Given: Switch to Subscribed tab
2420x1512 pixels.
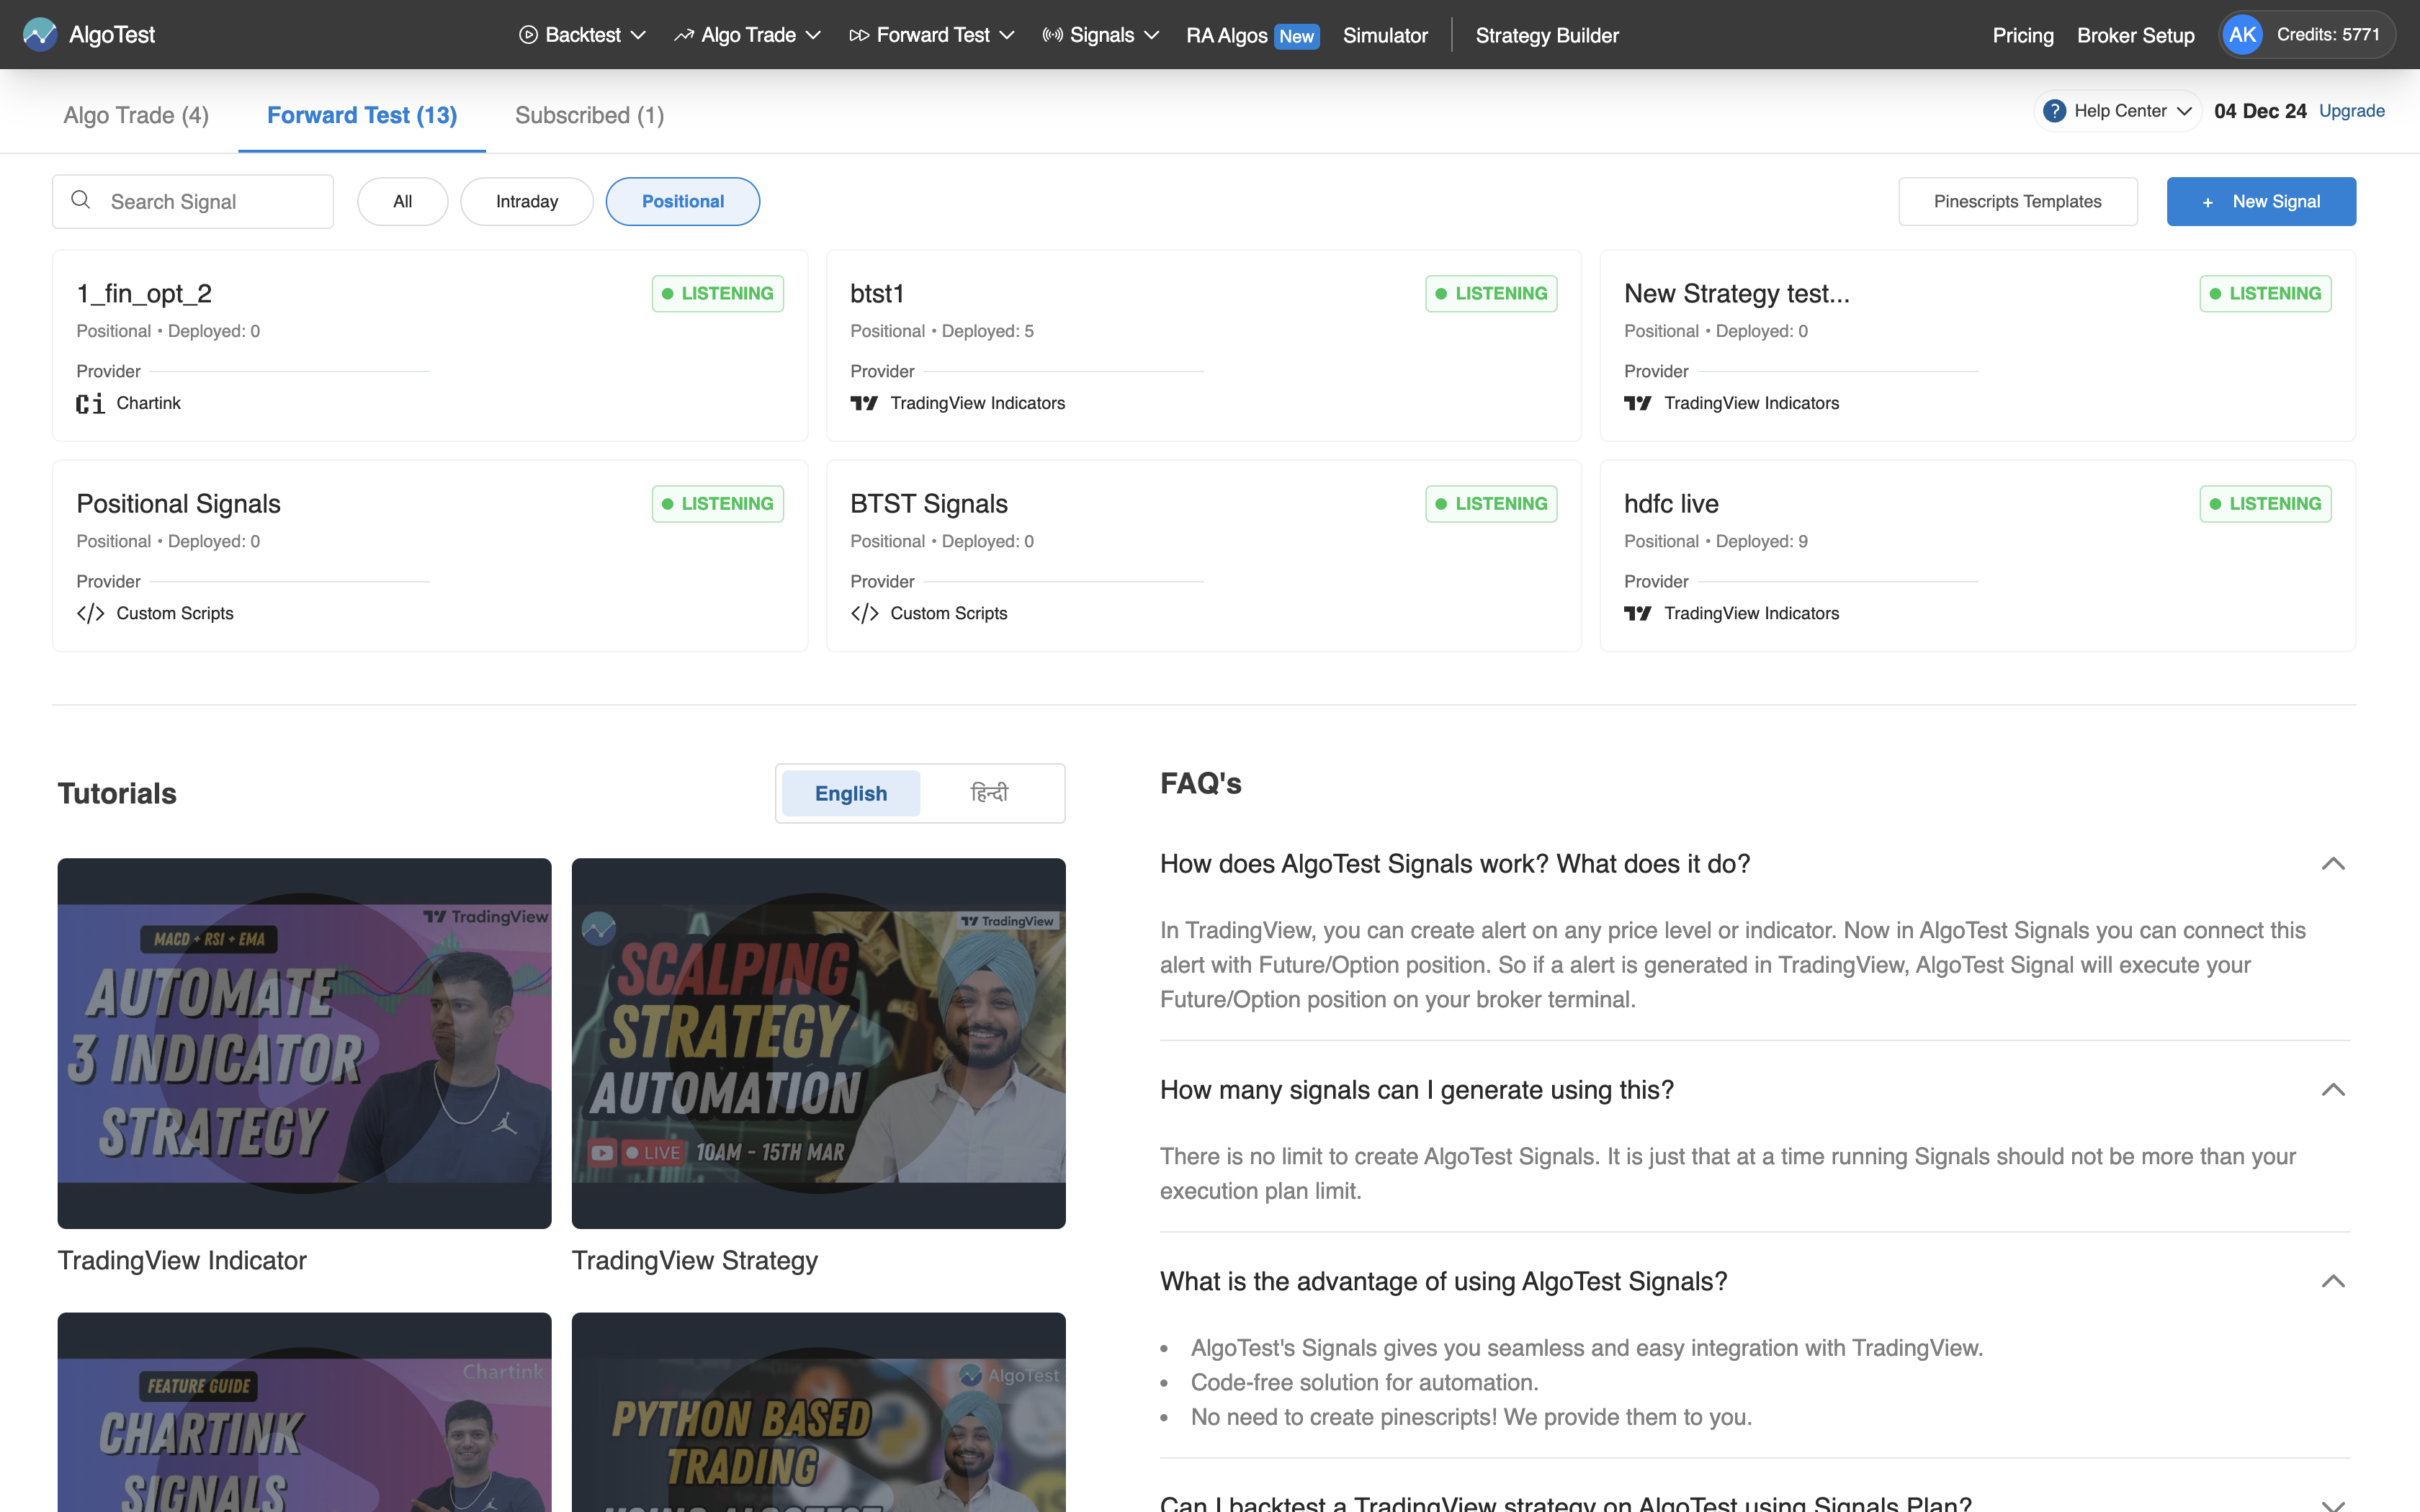Looking at the screenshot, I should pyautogui.click(x=589, y=113).
